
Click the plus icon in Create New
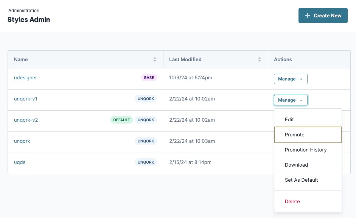[308, 15]
